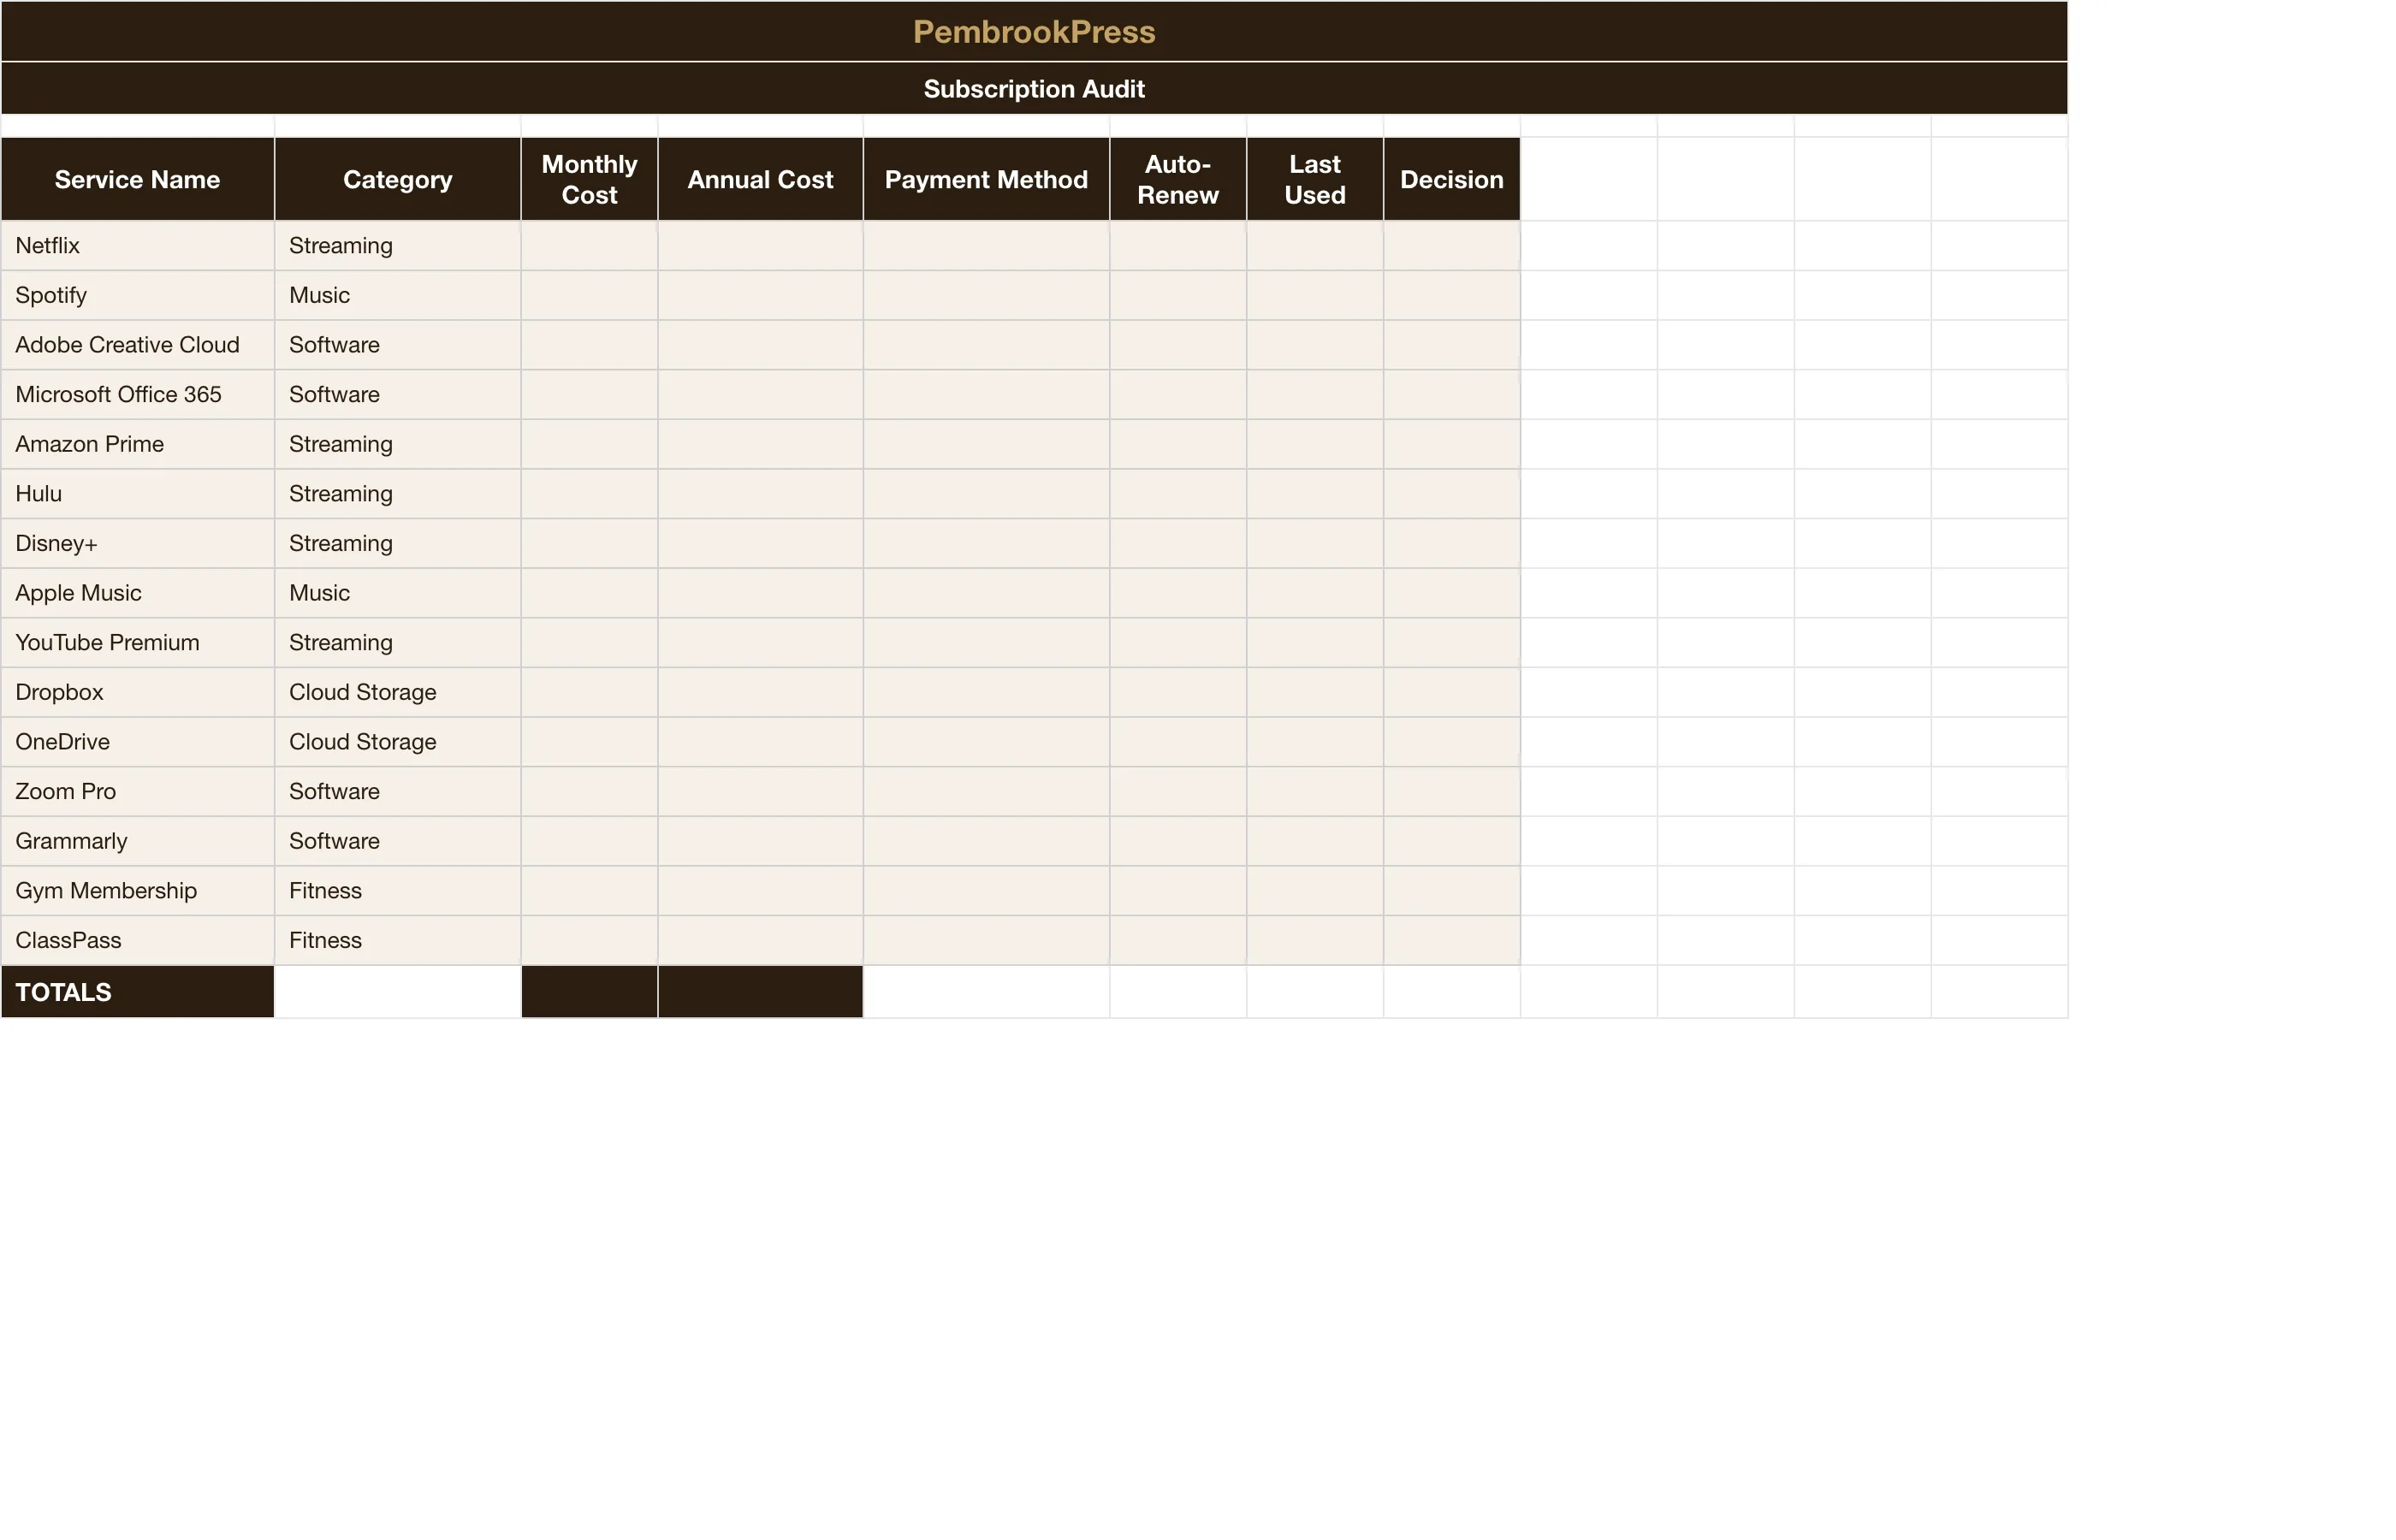Screen dimensions: 2396x1540
Task: Click the Payment Method column header
Action: tap(987, 179)
